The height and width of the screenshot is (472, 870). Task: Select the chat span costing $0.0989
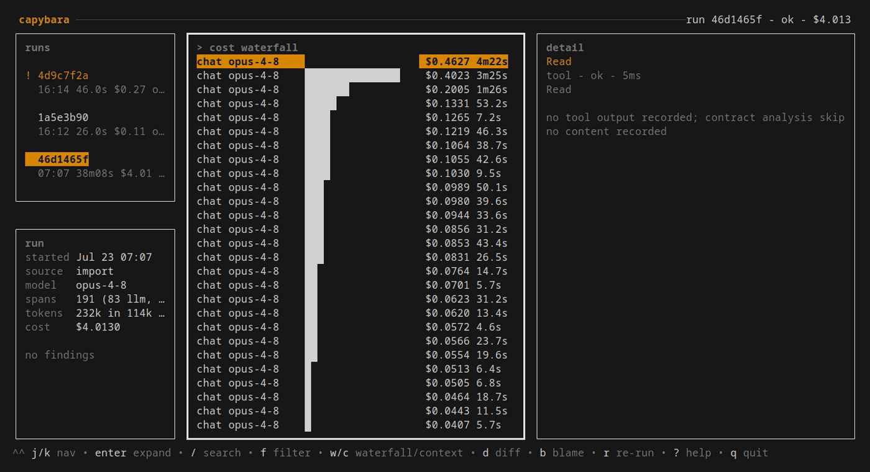[x=352, y=188]
